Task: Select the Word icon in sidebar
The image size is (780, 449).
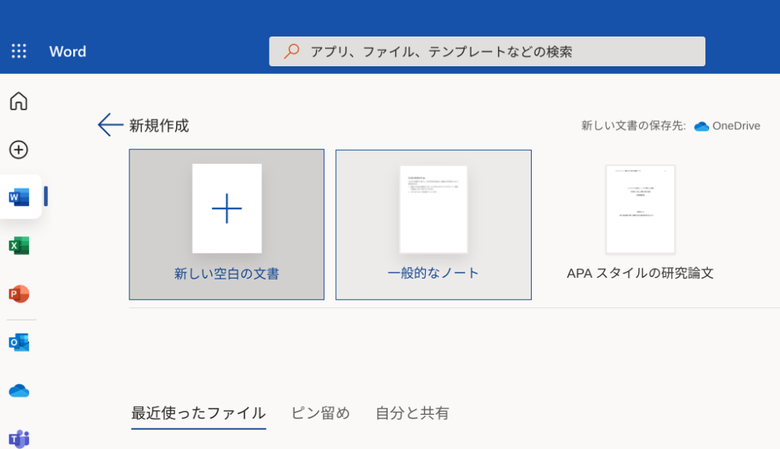Action: pyautogui.click(x=19, y=197)
